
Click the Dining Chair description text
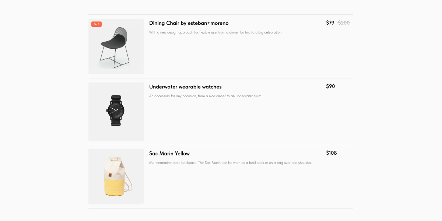(x=215, y=32)
